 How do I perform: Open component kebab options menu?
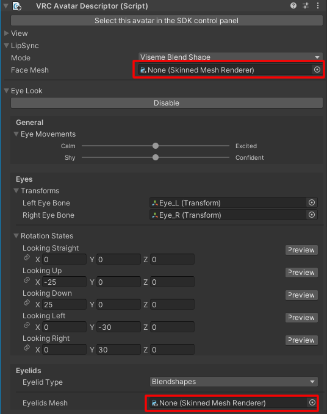pos(318,5)
